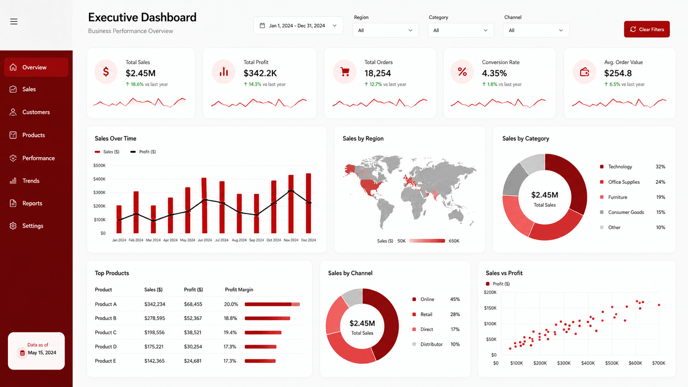
Task: Open the hamburger menu icon
Action: 14,21
